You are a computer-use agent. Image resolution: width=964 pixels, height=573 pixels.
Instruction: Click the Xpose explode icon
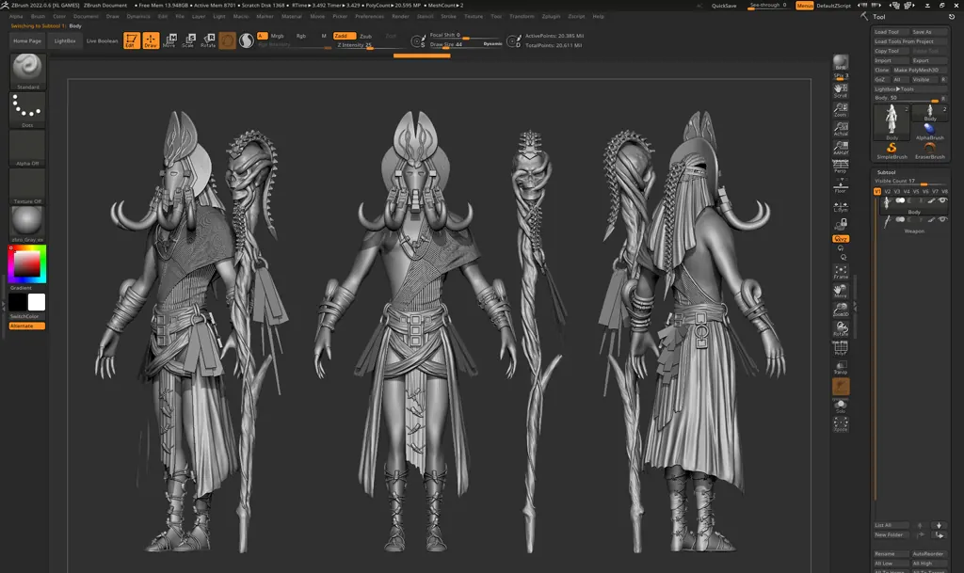point(841,424)
